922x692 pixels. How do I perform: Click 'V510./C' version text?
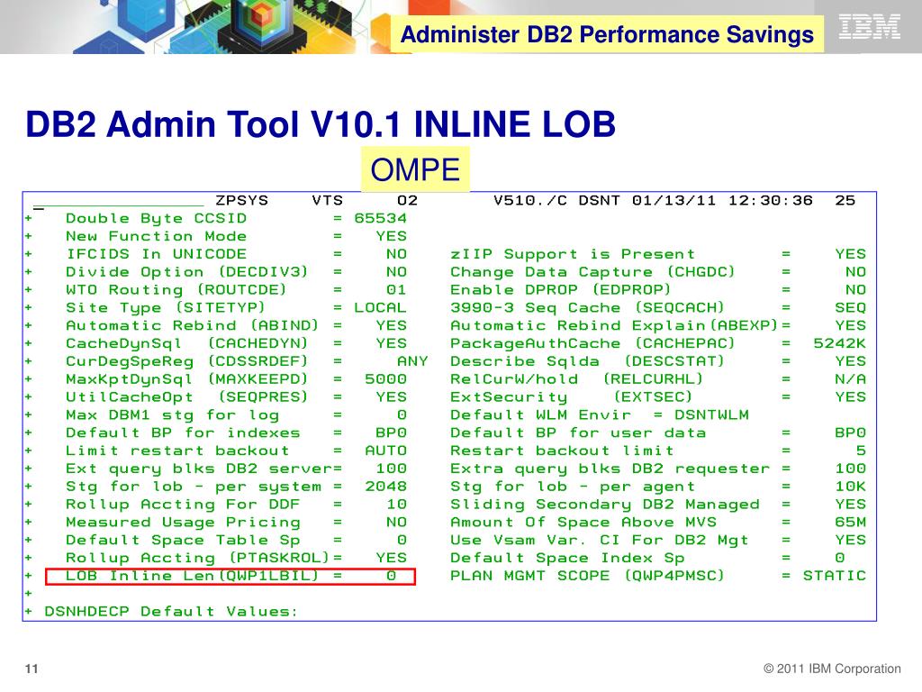pos(529,201)
